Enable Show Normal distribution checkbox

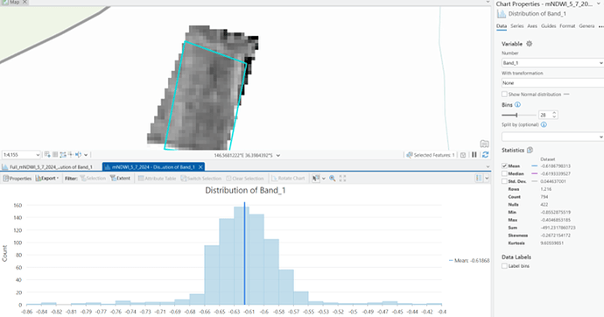504,95
